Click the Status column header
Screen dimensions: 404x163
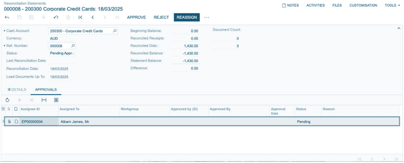(308, 111)
